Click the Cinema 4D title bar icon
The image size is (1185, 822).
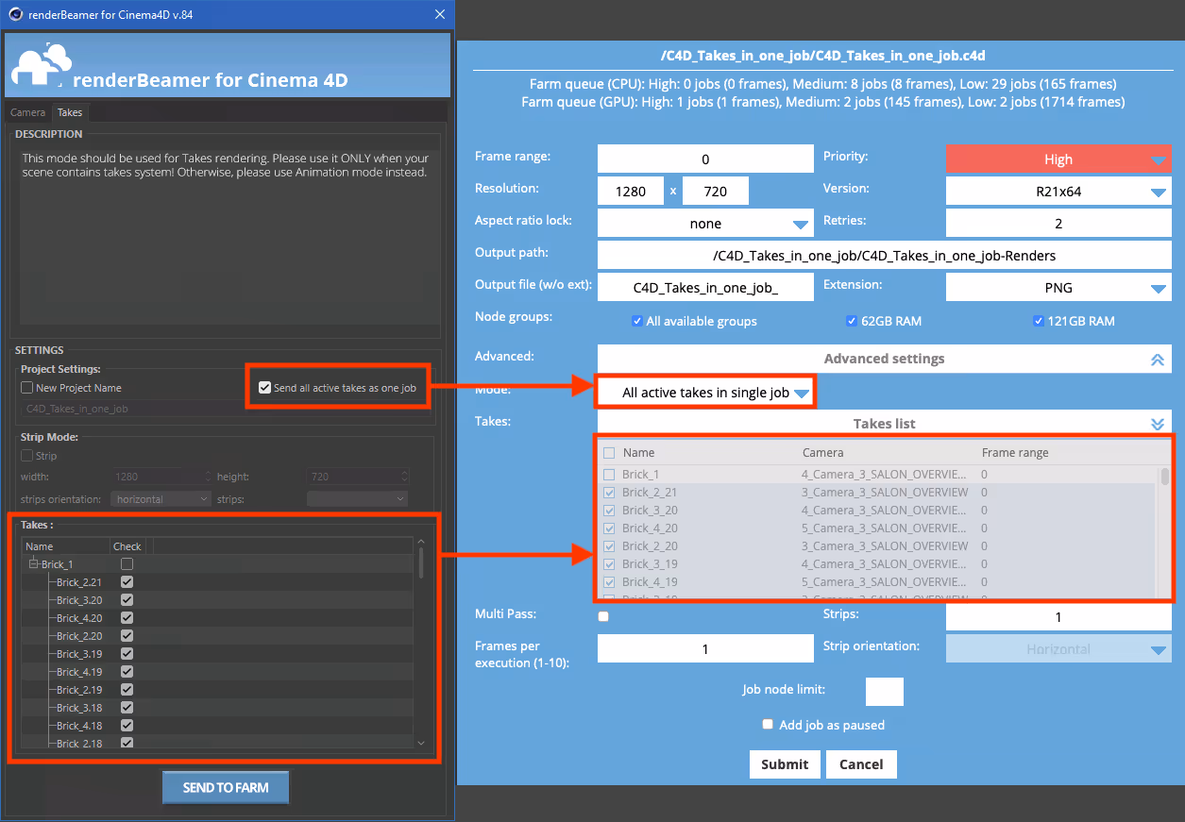[16, 14]
